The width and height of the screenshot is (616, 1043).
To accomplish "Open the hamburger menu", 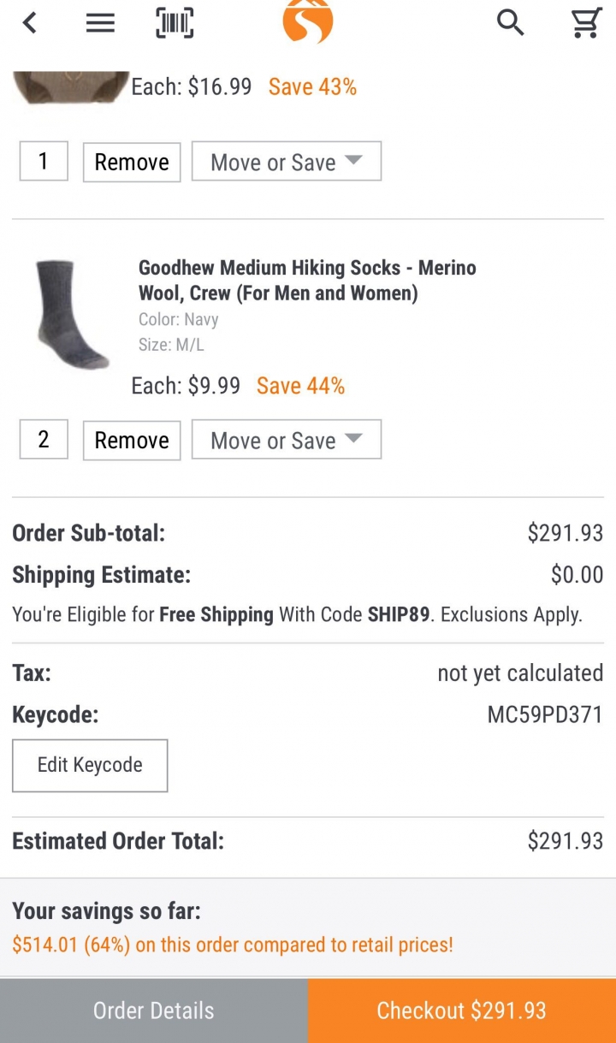I will 100,23.
